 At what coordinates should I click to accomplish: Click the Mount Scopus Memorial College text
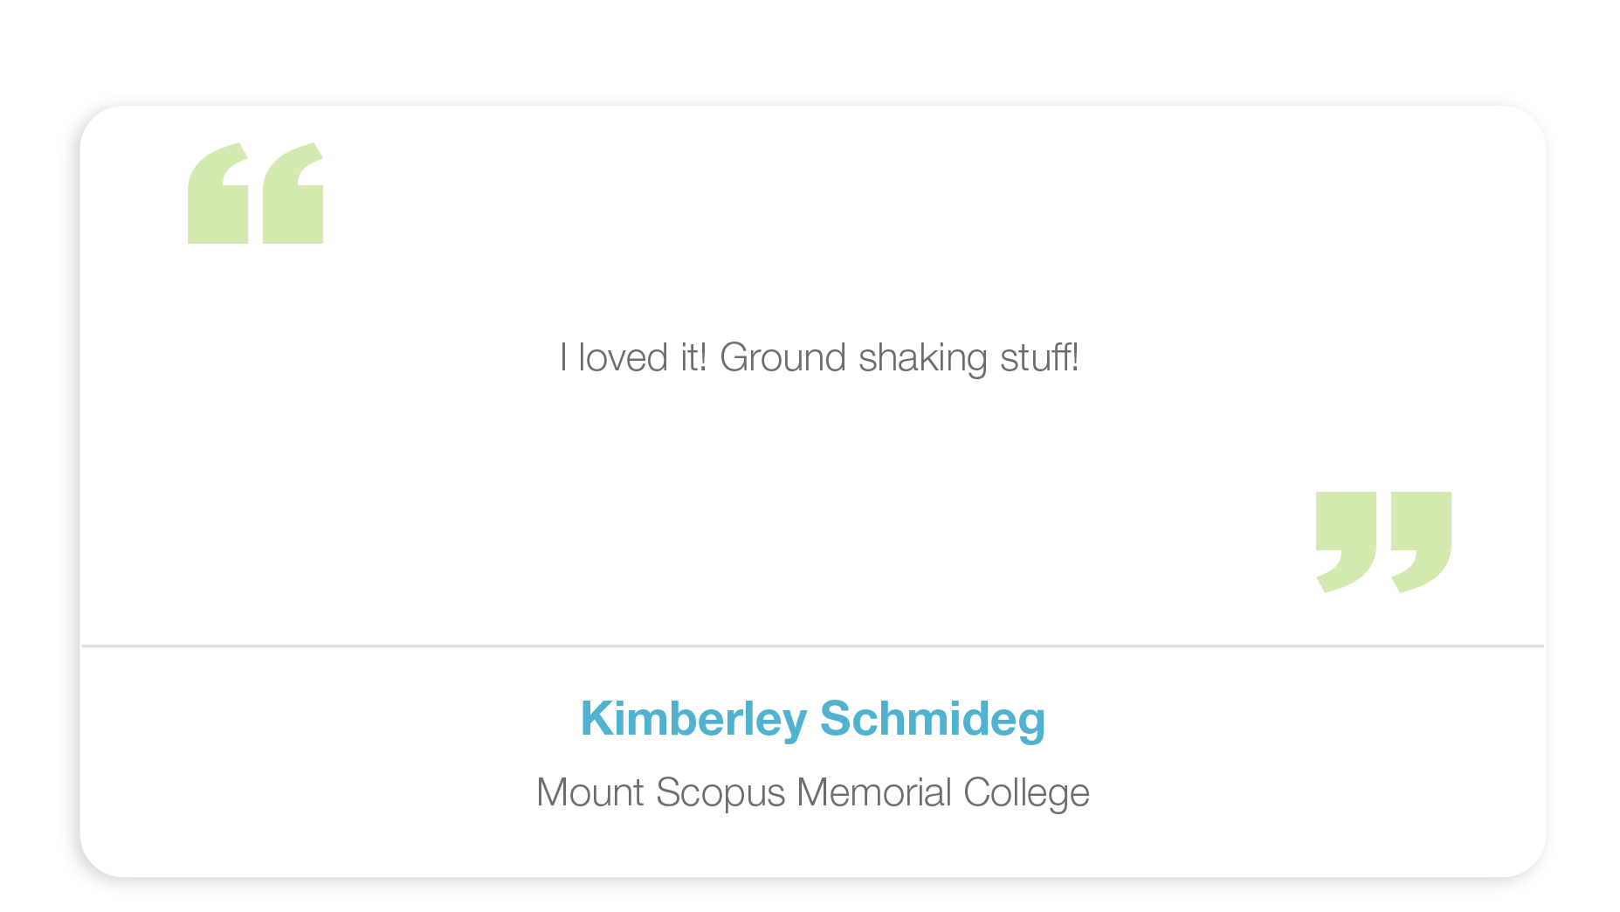tap(813, 793)
